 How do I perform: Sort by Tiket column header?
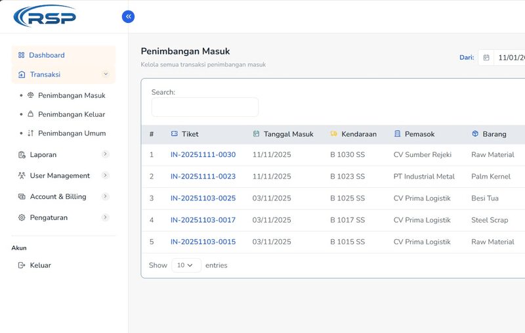[x=190, y=134]
